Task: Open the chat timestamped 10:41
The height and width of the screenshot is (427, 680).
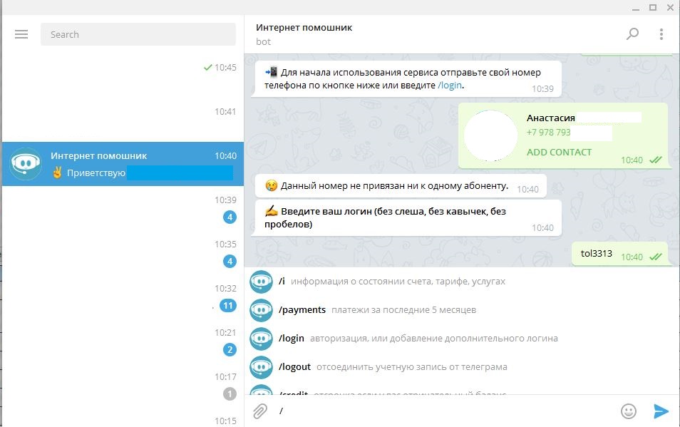Action: [123, 120]
